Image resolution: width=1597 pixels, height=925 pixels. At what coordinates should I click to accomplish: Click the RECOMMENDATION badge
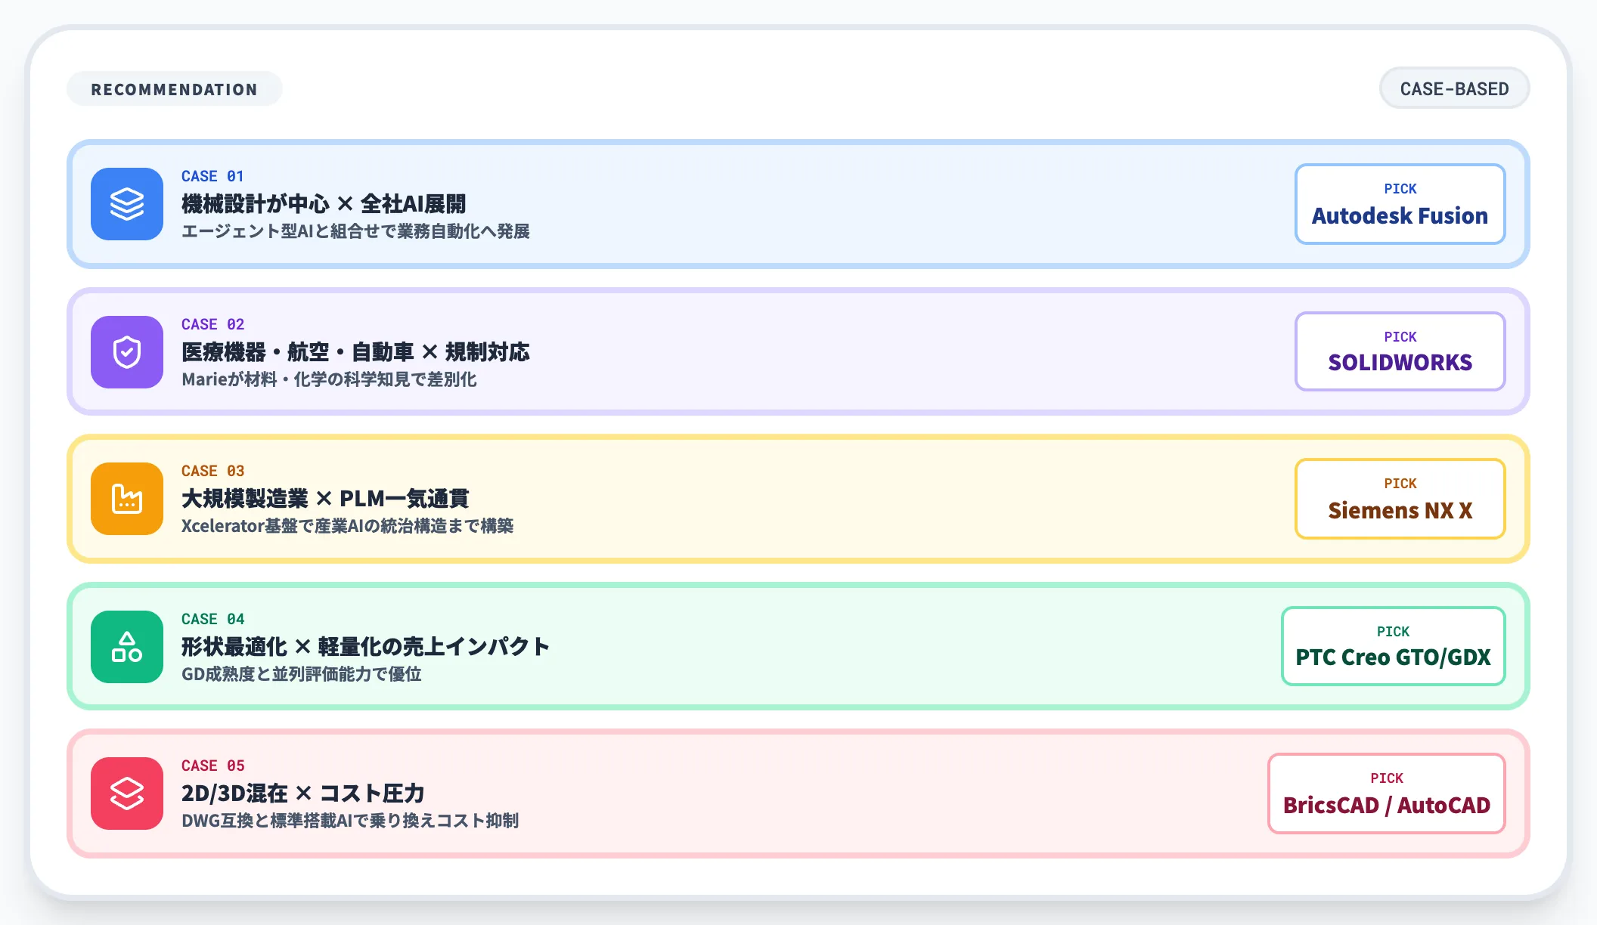(174, 88)
